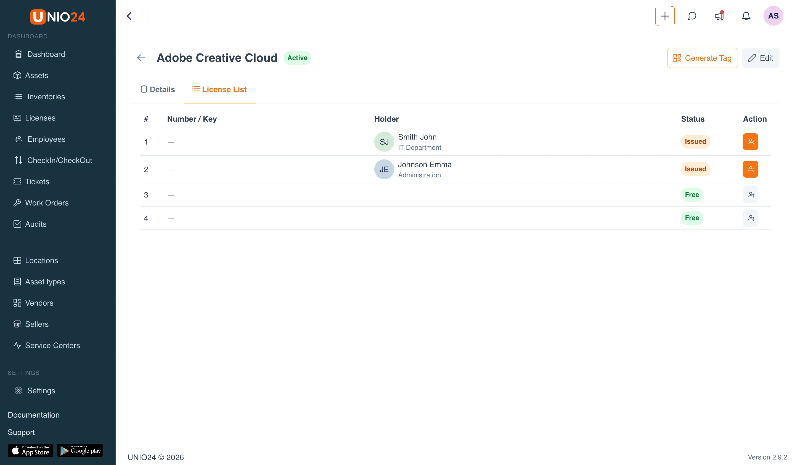Screen dimensions: 795x465
Task: Click the Employees sidebar icon
Action: (18, 139)
